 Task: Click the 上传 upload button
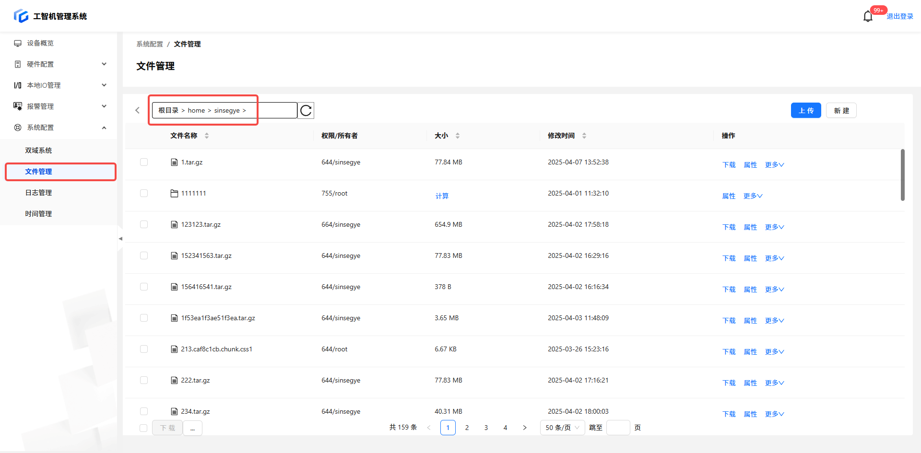coord(806,111)
